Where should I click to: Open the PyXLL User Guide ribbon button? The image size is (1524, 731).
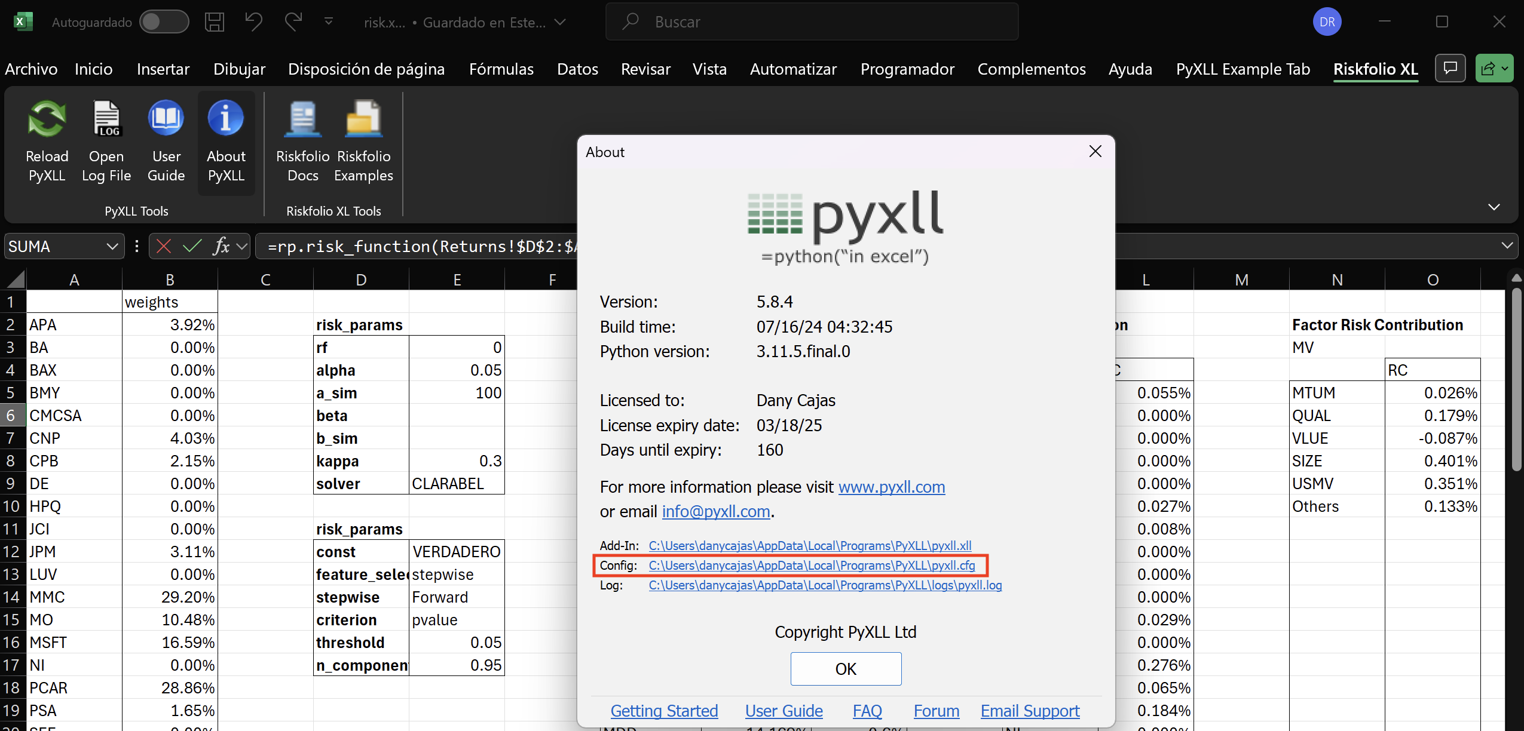[x=166, y=142]
